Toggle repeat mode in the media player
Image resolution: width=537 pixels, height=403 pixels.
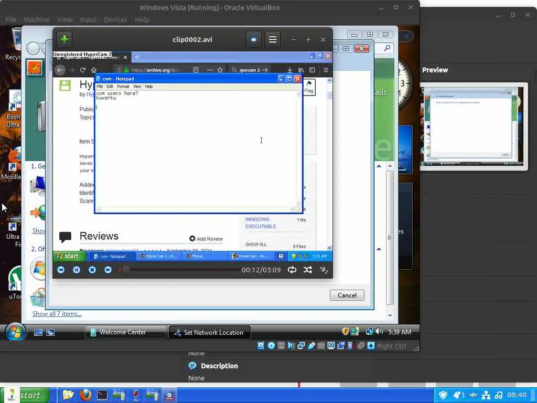click(x=292, y=270)
